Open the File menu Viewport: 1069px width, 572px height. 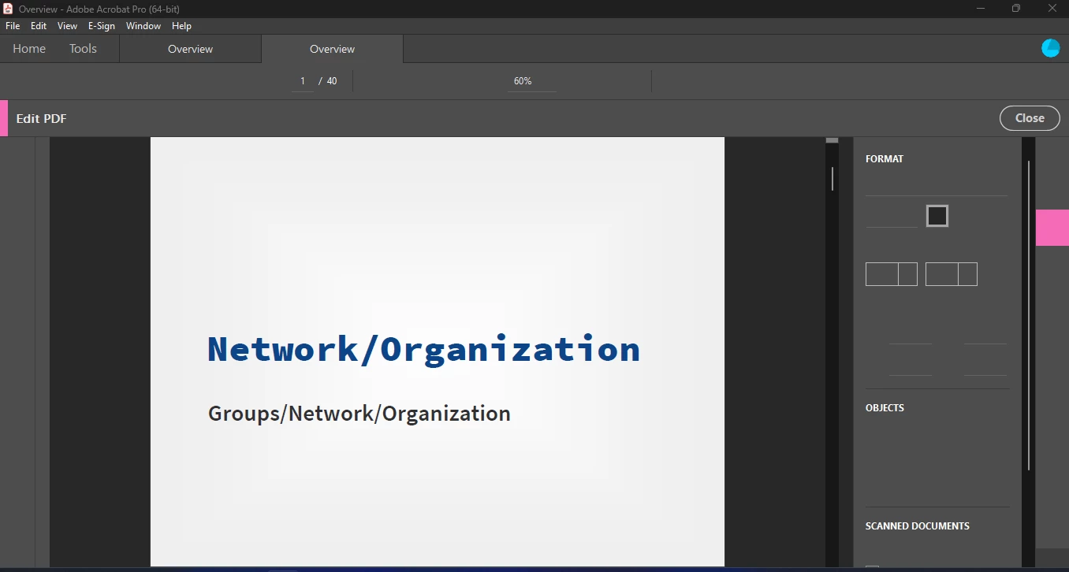pyautogui.click(x=13, y=26)
